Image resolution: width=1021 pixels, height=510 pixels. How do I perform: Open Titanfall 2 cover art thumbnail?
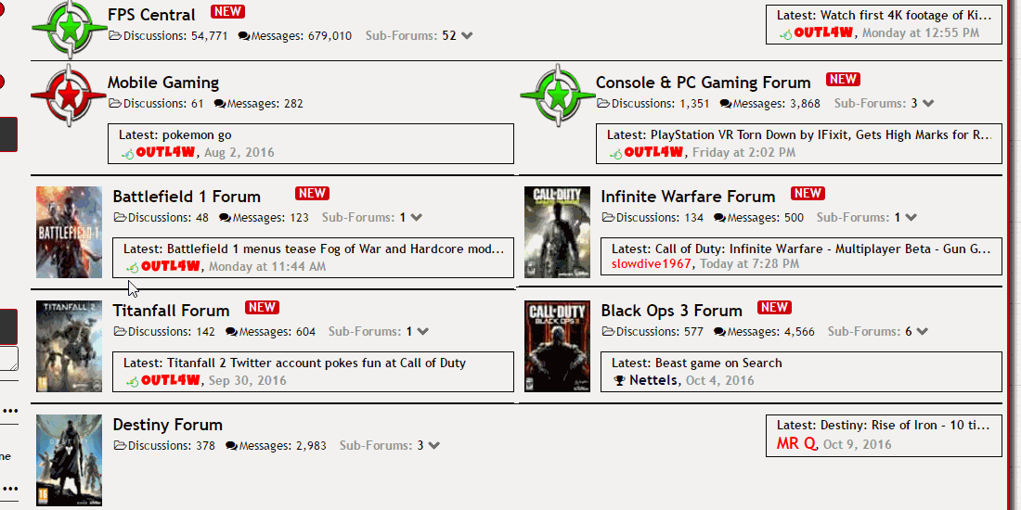coord(69,346)
